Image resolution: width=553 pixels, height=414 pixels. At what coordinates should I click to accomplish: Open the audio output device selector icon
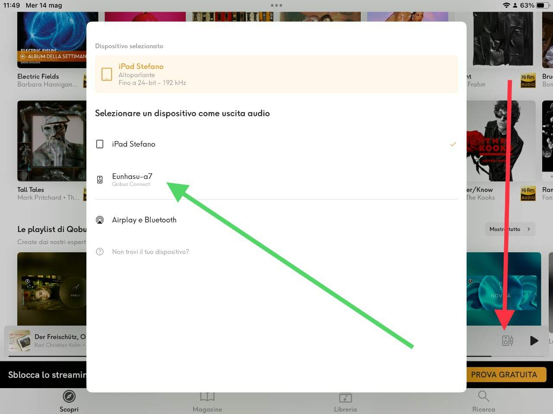tap(508, 341)
